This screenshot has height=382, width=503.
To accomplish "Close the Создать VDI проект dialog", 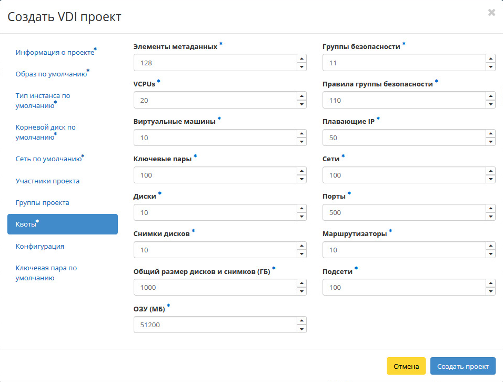I will pos(491,13).
